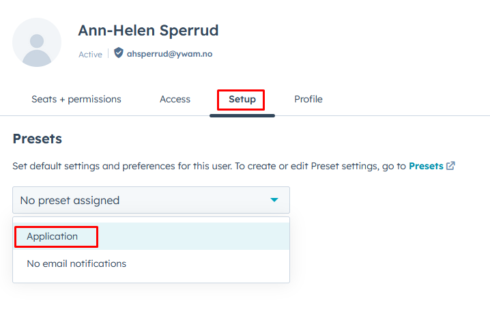Click the user avatar placeholder image
Screen dimensions: 490x314
(37, 42)
